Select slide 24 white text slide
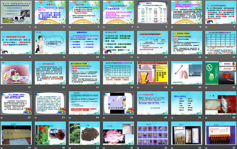The height and width of the screenshot is (149, 237). tap(85, 104)
